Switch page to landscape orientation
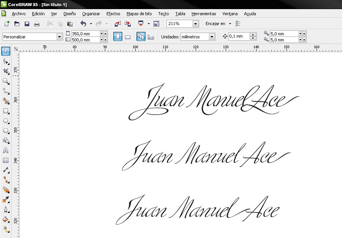The image size is (342, 238). coord(128,37)
